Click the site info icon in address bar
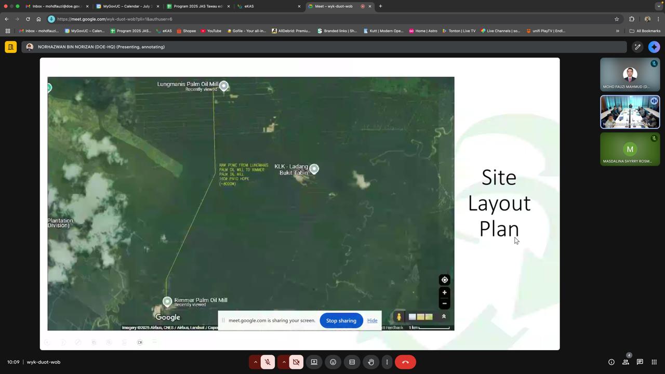 [51, 19]
